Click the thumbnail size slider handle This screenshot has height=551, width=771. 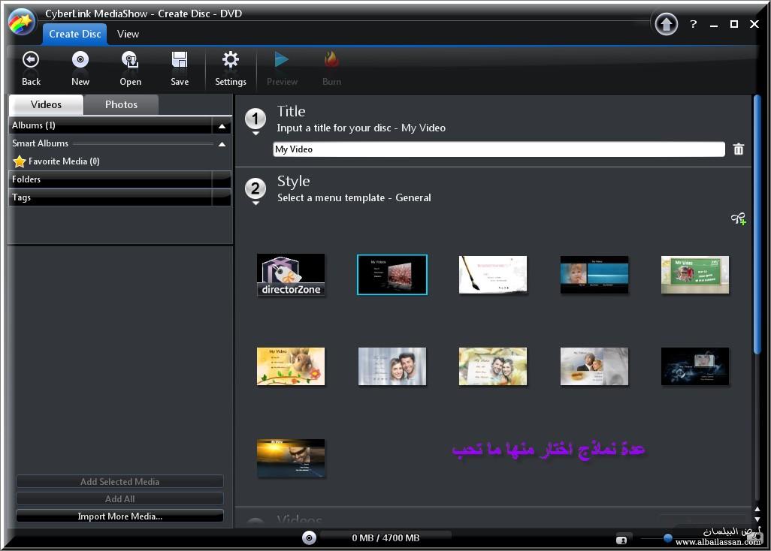668,538
